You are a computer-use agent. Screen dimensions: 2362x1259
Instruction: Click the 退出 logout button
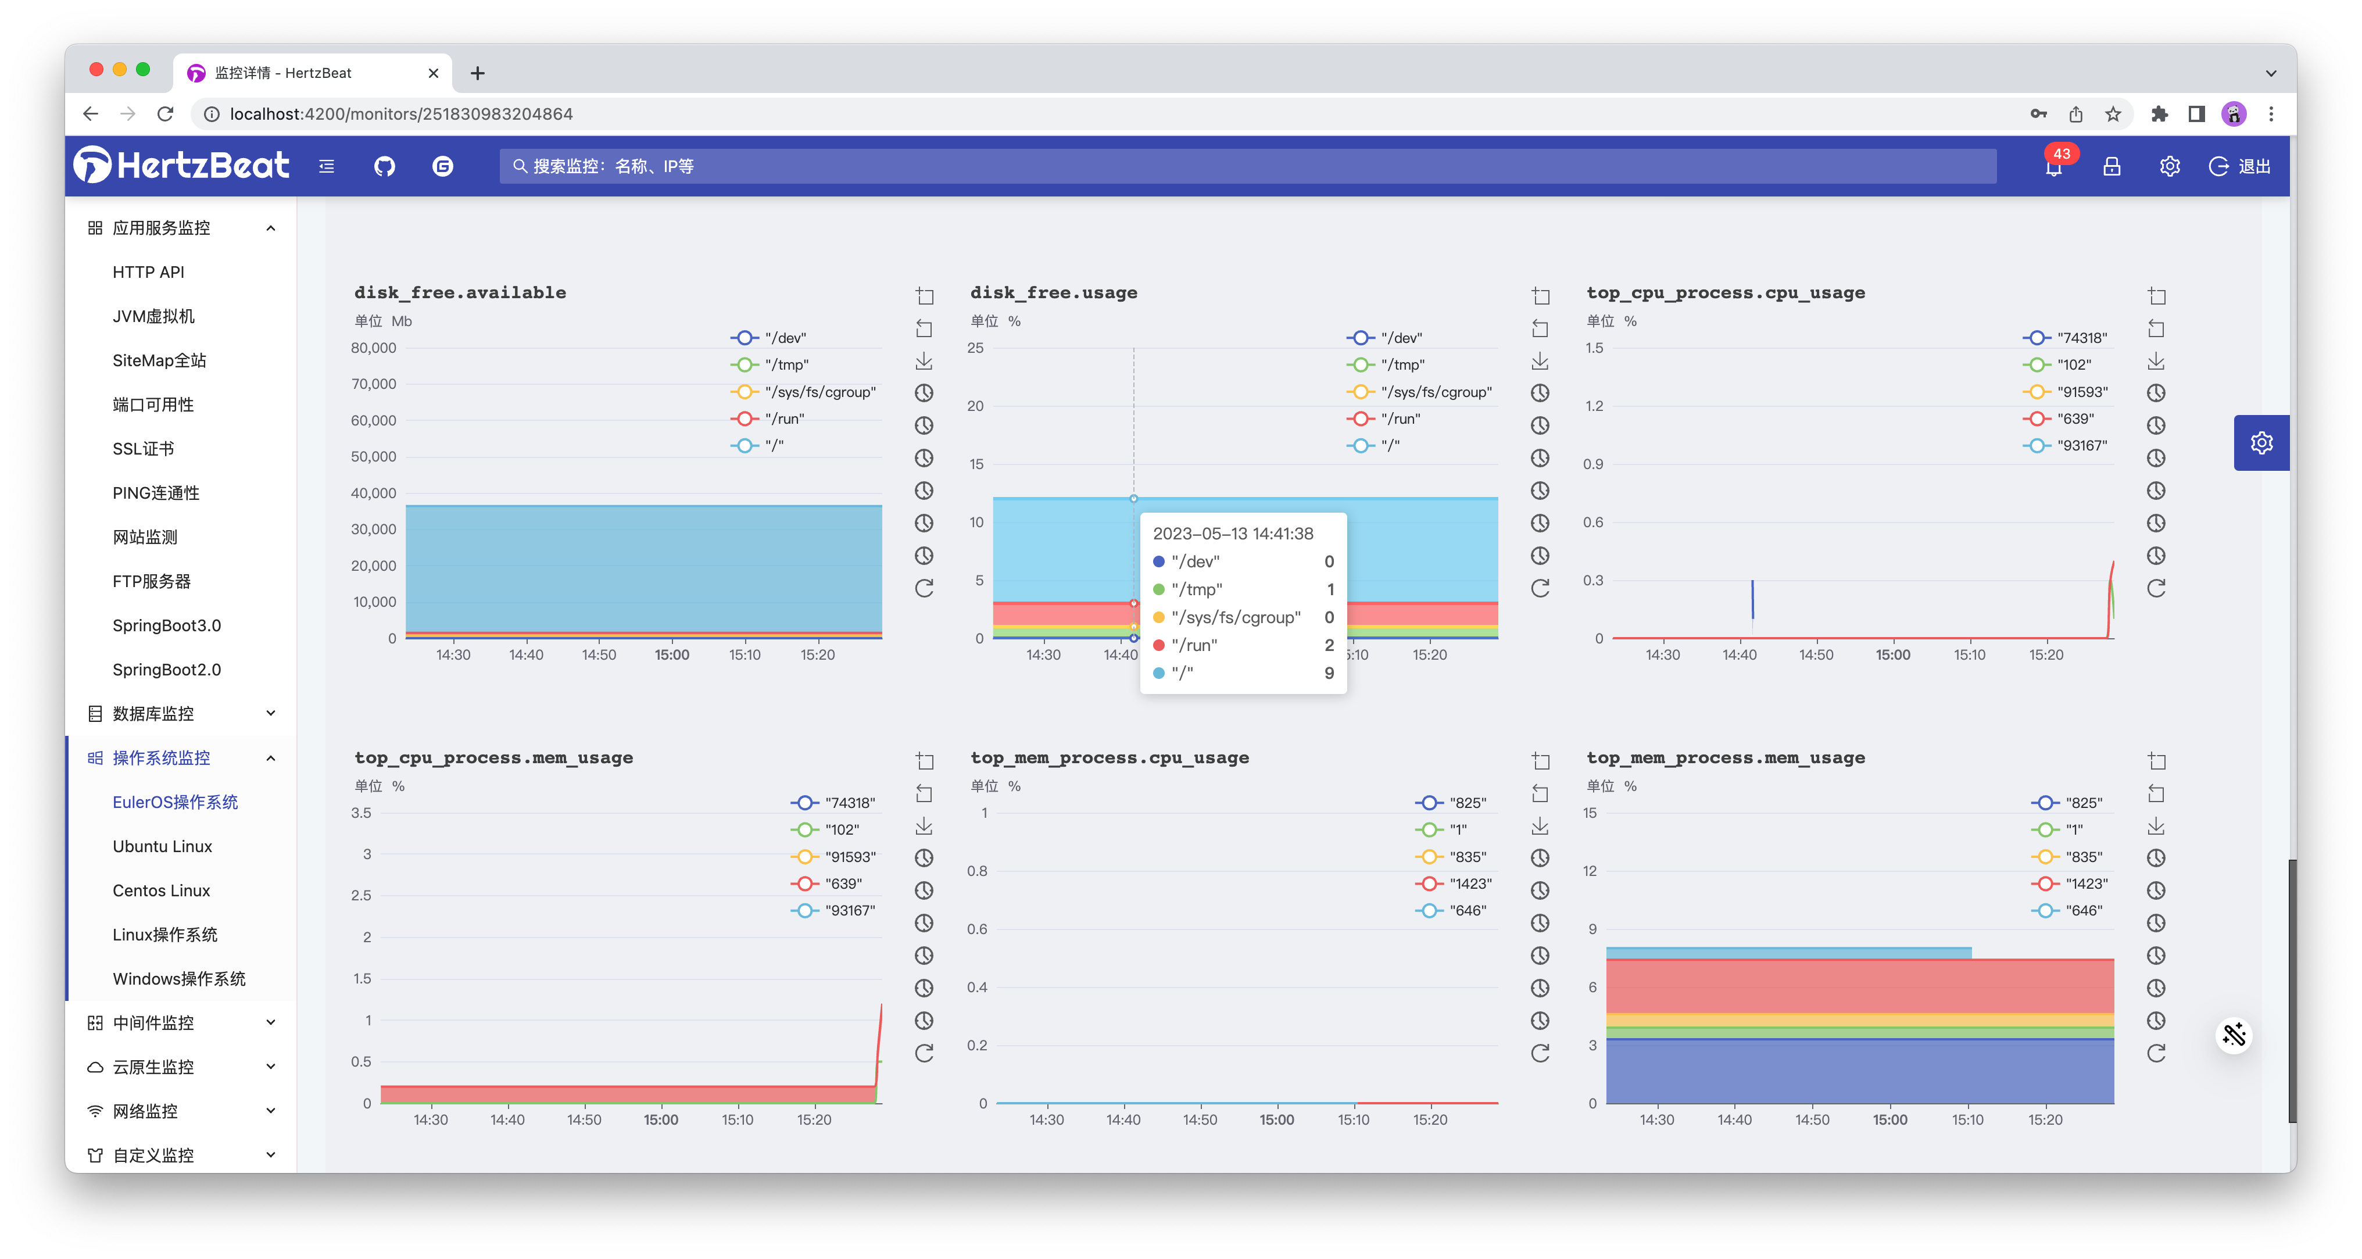[x=2241, y=166]
